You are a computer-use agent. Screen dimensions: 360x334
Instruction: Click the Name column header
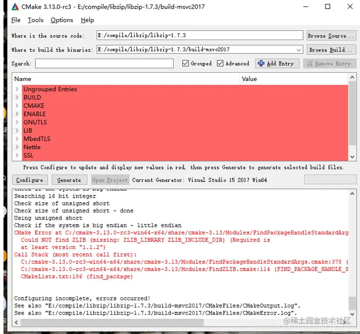pyautogui.click(x=126, y=79)
